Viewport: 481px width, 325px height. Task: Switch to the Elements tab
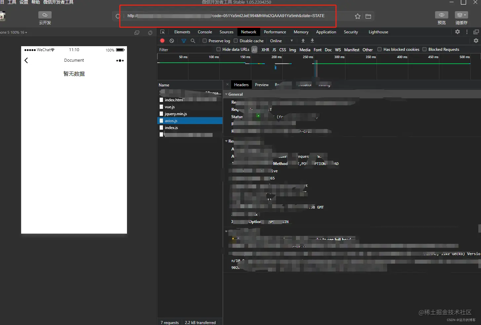tap(182, 32)
